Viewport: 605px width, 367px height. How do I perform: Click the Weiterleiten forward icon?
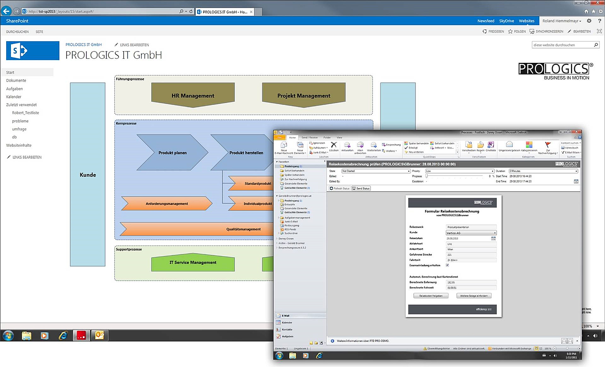tap(373, 145)
